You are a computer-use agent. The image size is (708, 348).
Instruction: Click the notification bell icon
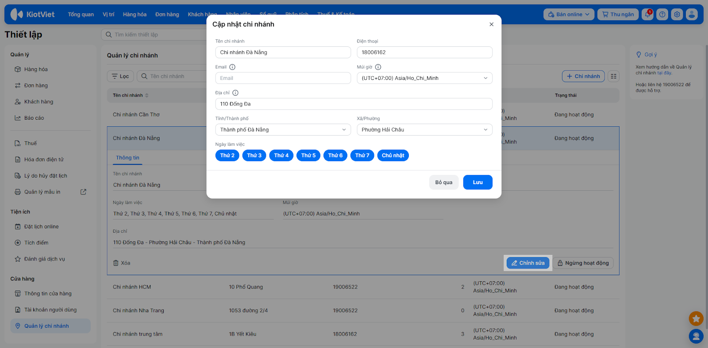[647, 15]
